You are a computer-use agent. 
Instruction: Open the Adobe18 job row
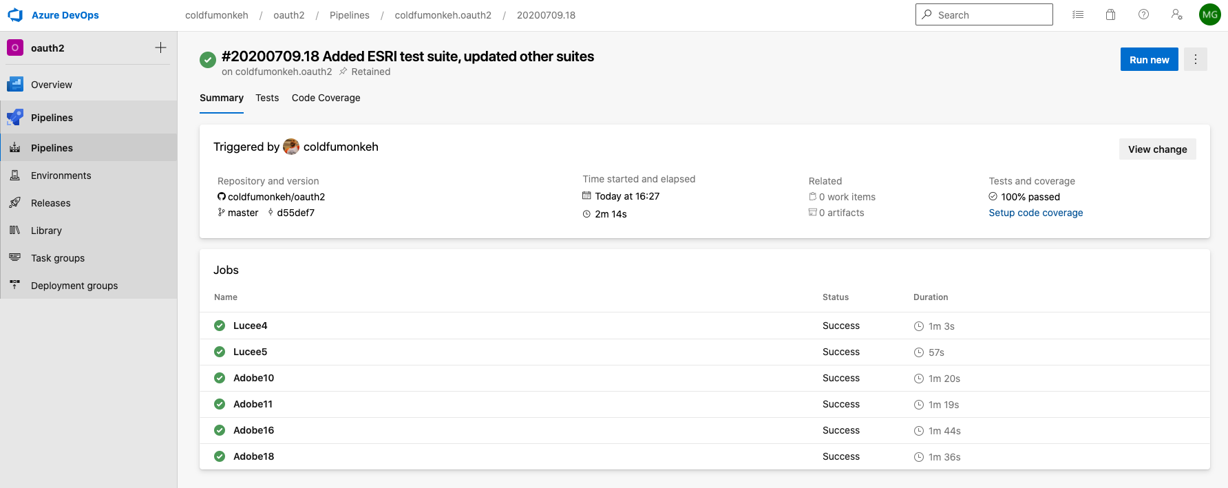(705, 456)
